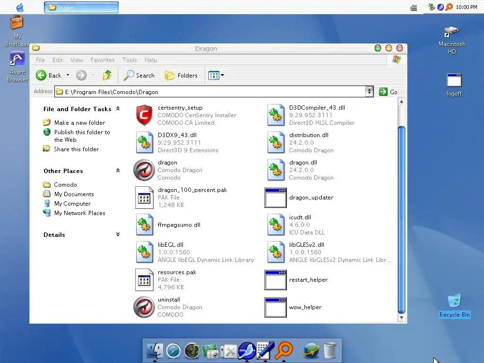Open the Back history dropdown arrow
The image size is (484, 363).
(68, 75)
